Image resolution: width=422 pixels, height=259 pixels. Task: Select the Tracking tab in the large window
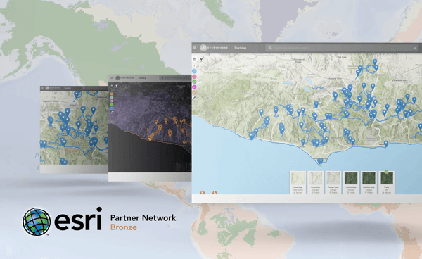[240, 48]
